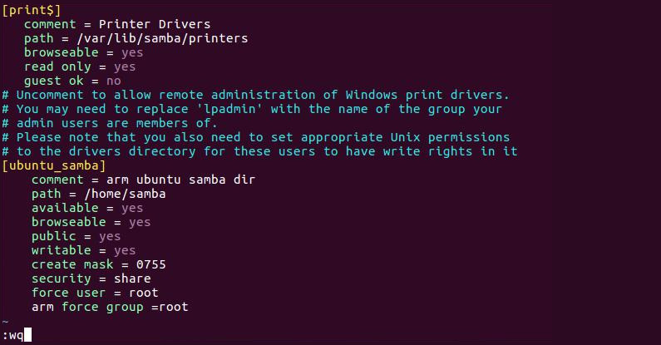Screen dimensions: 661x345
Task: Click the /home/samba path value
Action: tap(125, 194)
